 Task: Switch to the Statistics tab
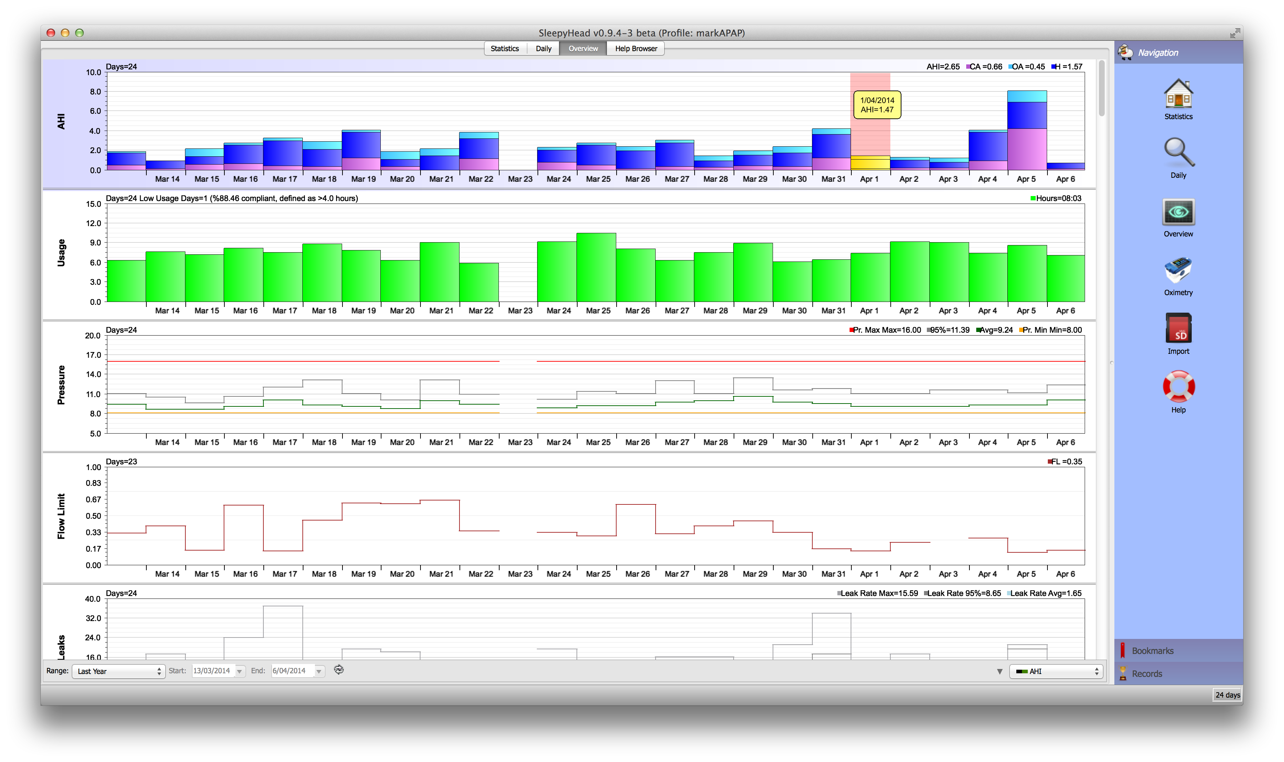coord(504,48)
